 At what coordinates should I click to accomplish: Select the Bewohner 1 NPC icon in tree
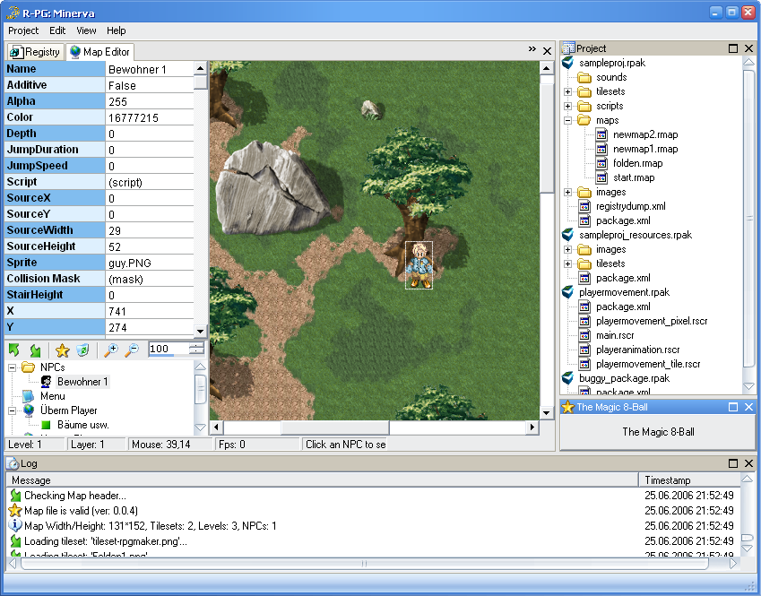(x=46, y=382)
